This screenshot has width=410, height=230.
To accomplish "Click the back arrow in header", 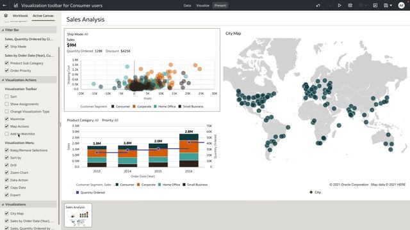I will (x=4, y=5).
